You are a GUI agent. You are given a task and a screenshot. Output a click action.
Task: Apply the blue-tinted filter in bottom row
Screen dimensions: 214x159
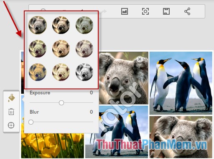(38, 72)
